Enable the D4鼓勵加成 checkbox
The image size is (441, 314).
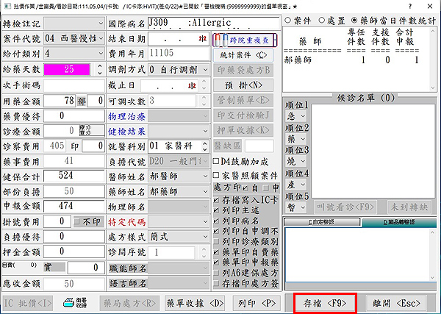(216, 160)
